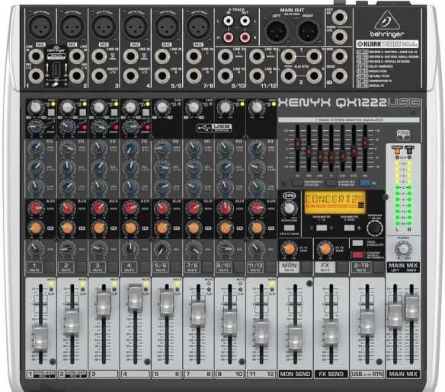Click the XPQ surround logo
This screenshot has width=445, height=392.
point(289,196)
